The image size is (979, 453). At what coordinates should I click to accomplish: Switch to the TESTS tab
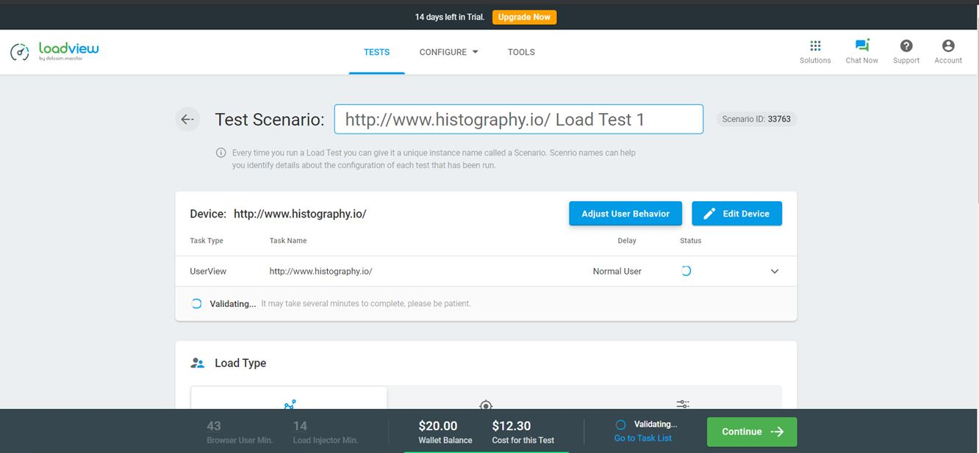[376, 52]
